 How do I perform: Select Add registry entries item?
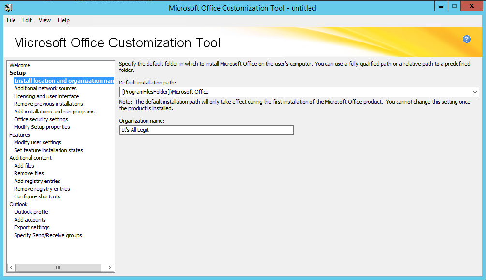(37, 181)
